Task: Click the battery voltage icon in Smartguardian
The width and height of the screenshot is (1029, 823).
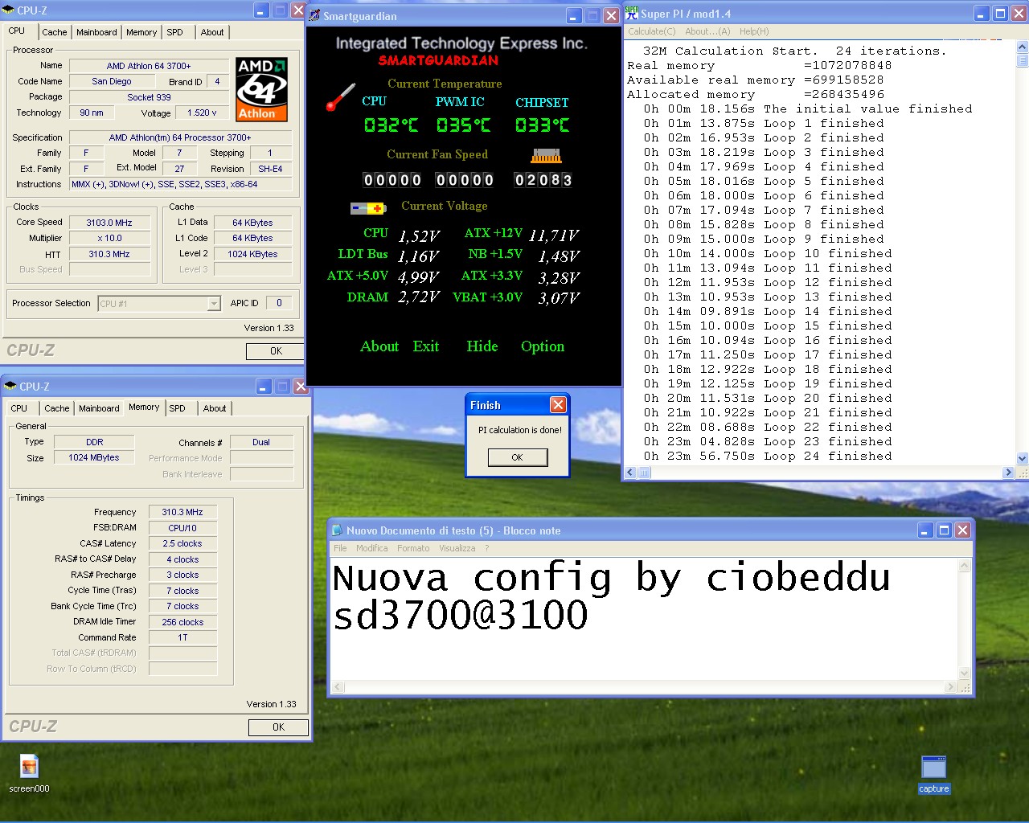Action: (368, 208)
